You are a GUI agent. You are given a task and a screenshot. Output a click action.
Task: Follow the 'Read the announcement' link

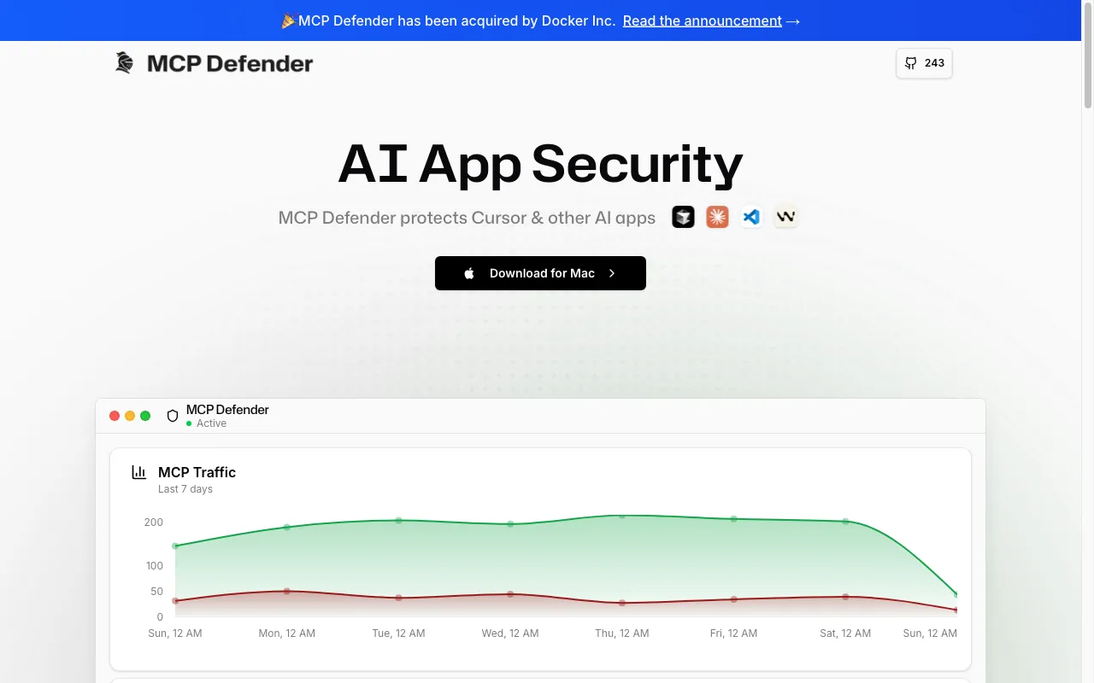702,20
